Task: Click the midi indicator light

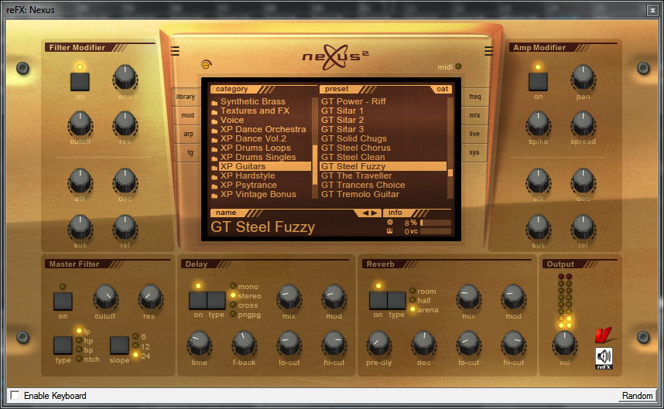Action: (x=458, y=66)
